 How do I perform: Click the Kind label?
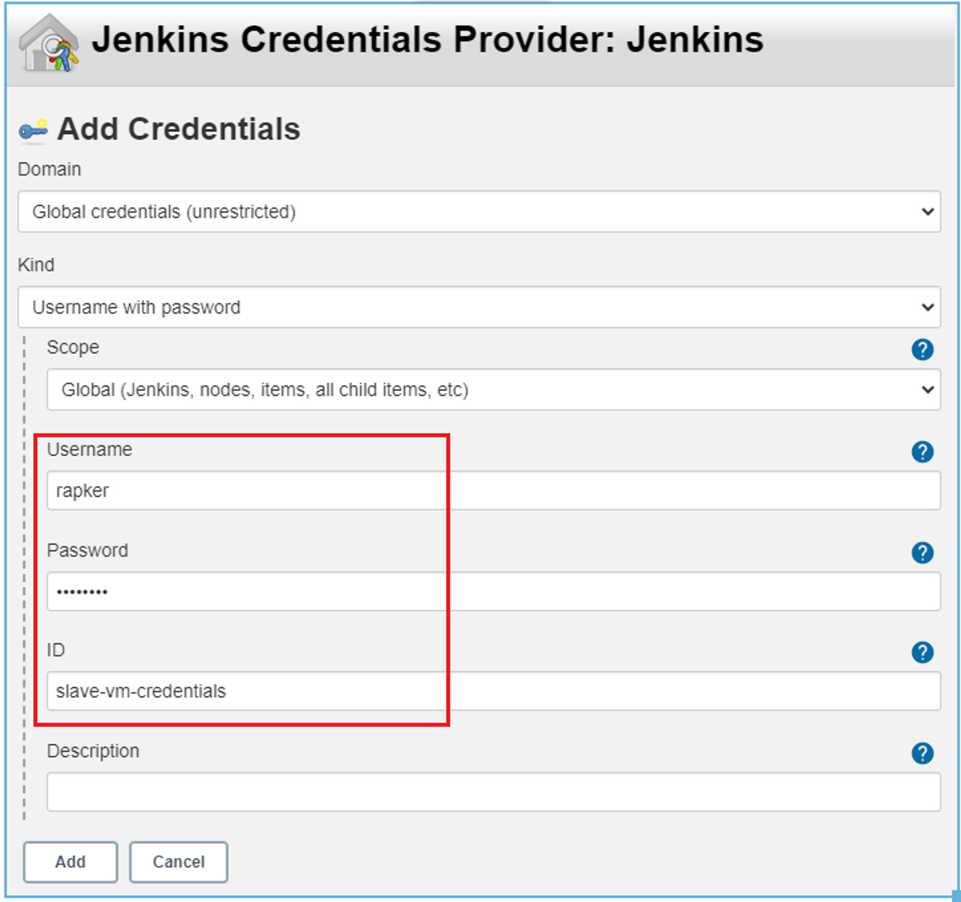[x=36, y=264]
